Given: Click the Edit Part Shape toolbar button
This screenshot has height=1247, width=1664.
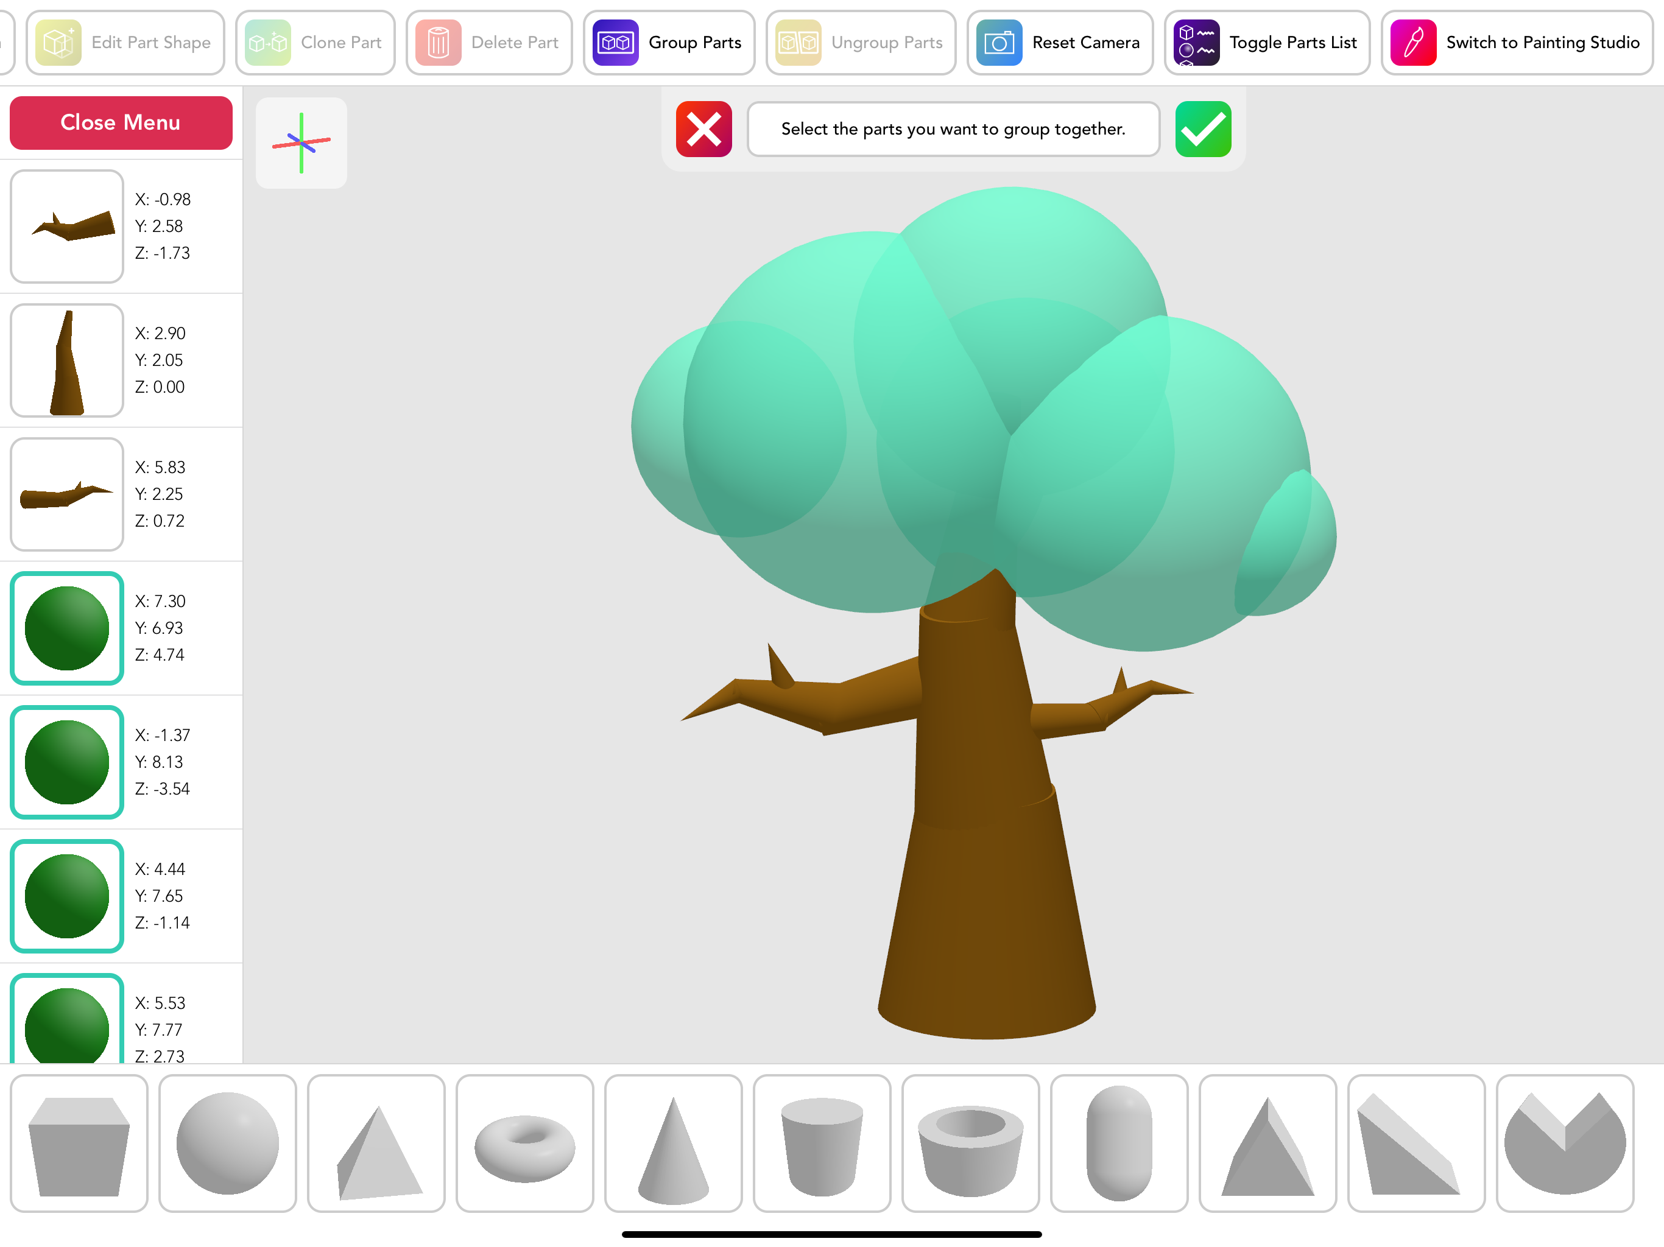Looking at the screenshot, I should [125, 43].
